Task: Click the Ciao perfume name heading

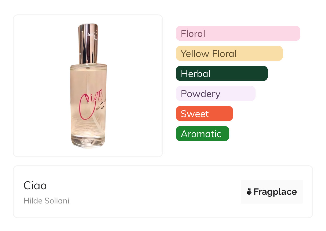Action: pos(35,186)
